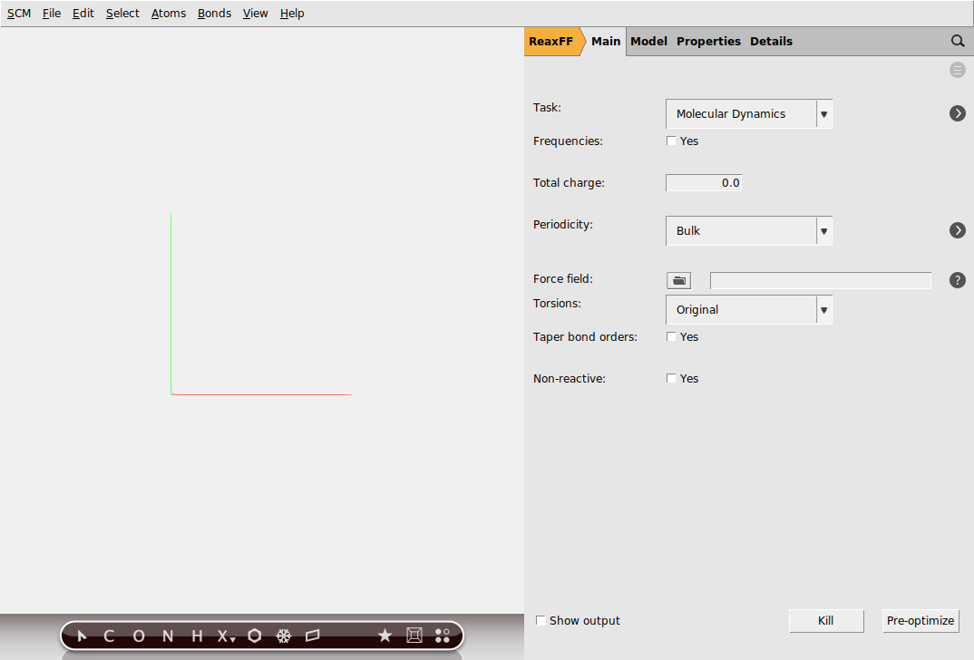Click the Kill button
974x660 pixels.
coord(825,620)
